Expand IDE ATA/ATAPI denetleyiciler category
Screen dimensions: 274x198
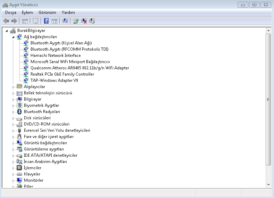tap(13, 156)
